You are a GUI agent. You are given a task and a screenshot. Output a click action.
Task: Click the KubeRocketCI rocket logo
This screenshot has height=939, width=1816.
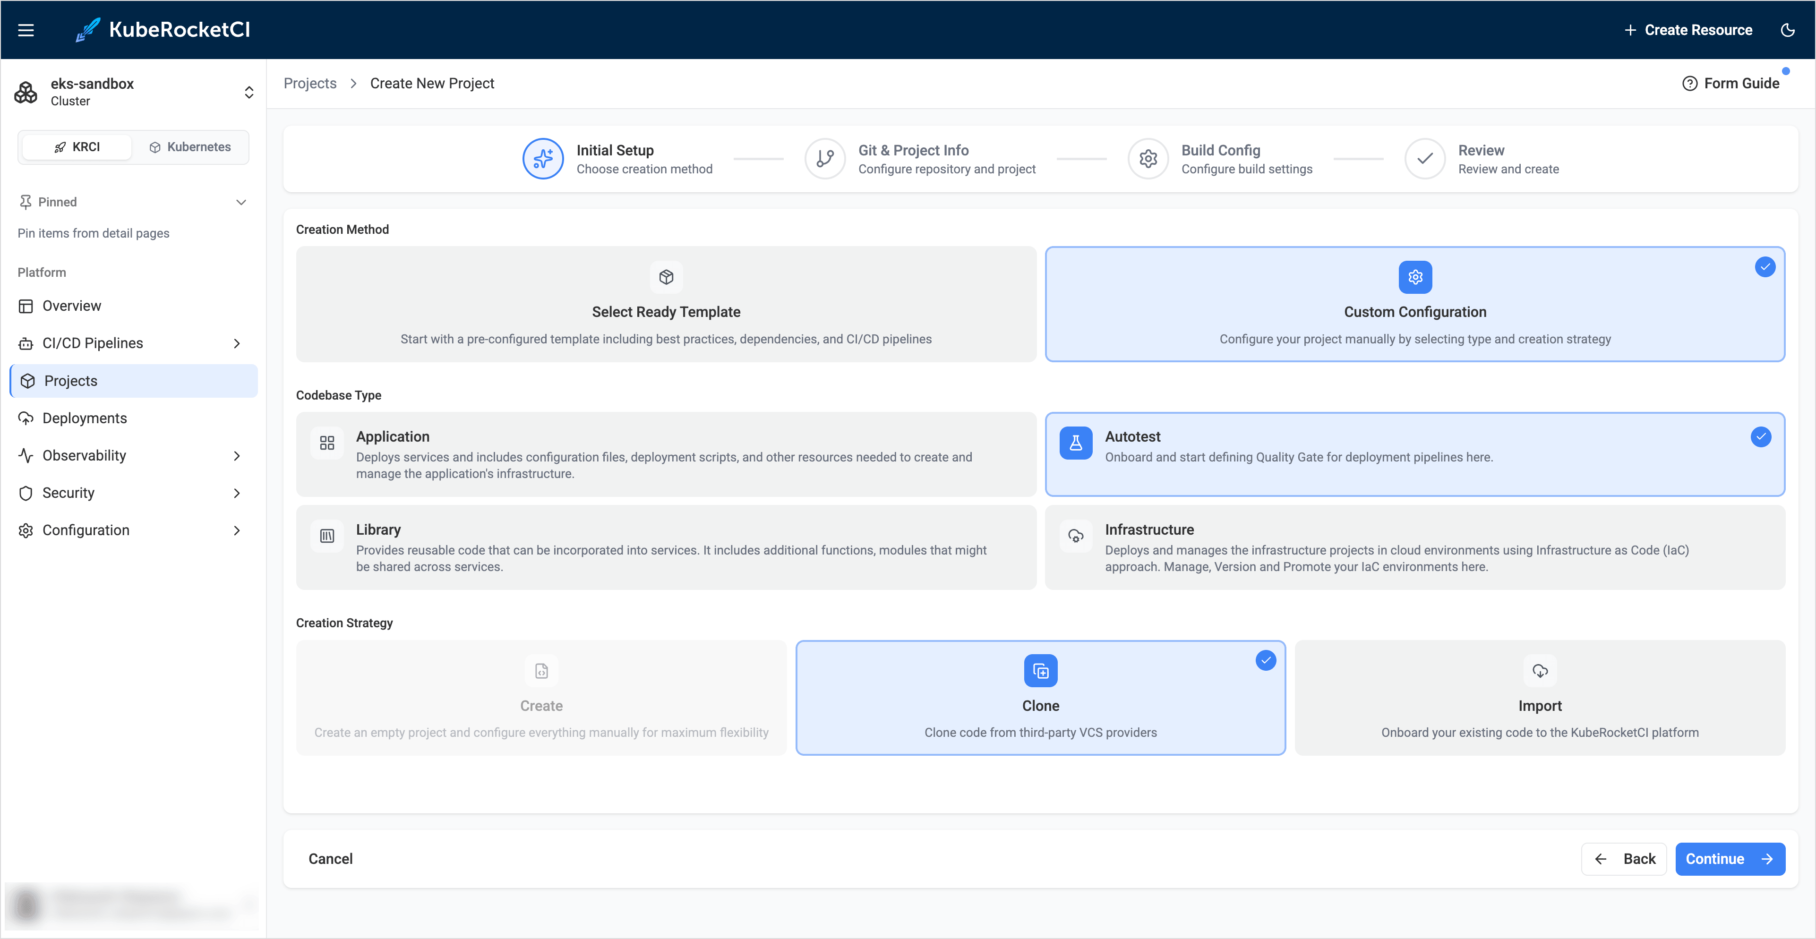point(87,30)
